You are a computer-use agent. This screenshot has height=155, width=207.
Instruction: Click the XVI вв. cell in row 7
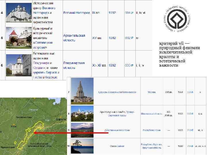point(168,92)
